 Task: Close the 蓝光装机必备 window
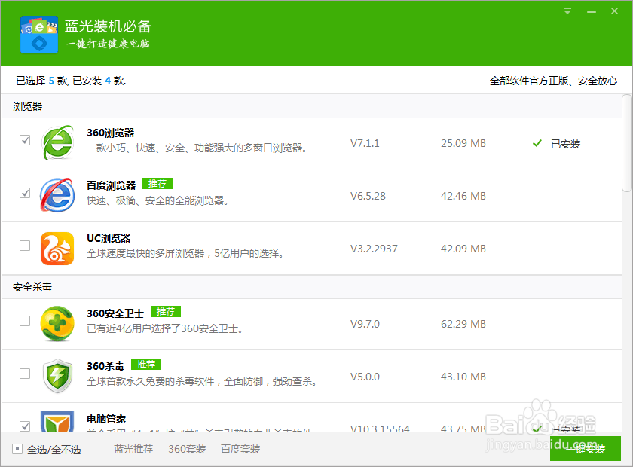[x=614, y=11]
